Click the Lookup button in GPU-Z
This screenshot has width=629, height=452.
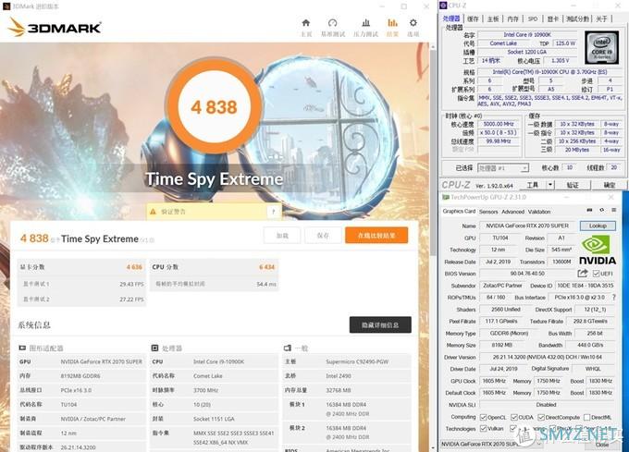pyautogui.click(x=598, y=226)
